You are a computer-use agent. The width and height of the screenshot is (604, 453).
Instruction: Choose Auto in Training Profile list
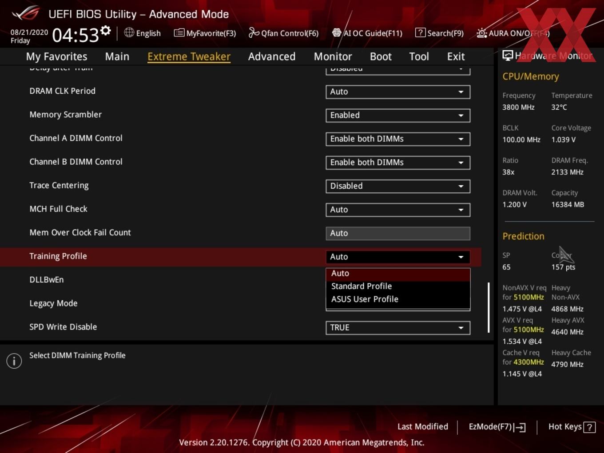point(397,274)
